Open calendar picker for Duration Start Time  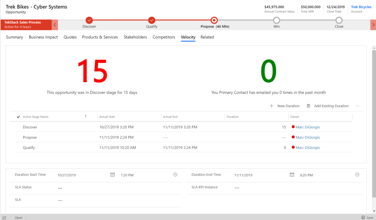point(112,175)
